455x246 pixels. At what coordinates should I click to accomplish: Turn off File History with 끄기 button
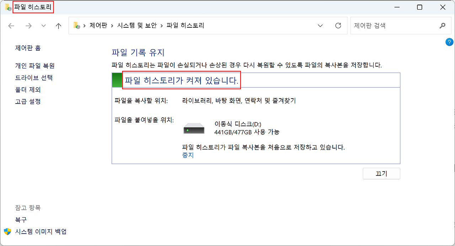pyautogui.click(x=381, y=174)
